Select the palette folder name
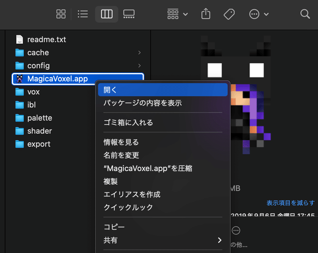The height and width of the screenshot is (253, 318). pyautogui.click(x=40, y=118)
